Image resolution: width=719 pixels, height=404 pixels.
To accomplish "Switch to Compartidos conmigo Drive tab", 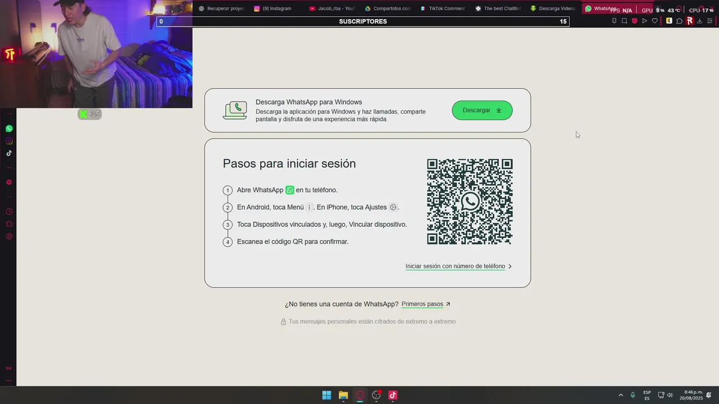I will (388, 8).
